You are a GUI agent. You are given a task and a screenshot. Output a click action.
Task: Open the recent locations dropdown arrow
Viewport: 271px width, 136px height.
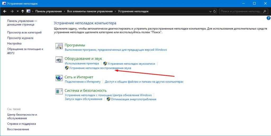[18, 11]
